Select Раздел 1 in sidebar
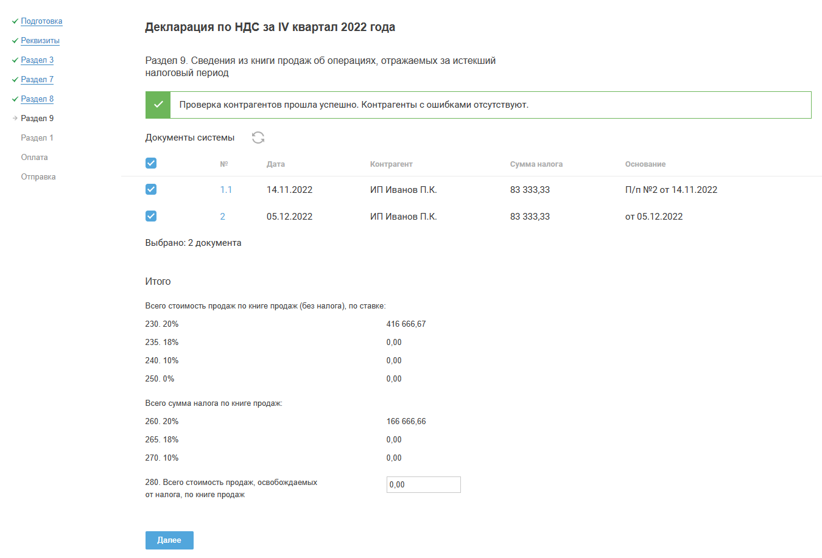822x558 pixels. pyautogui.click(x=37, y=138)
